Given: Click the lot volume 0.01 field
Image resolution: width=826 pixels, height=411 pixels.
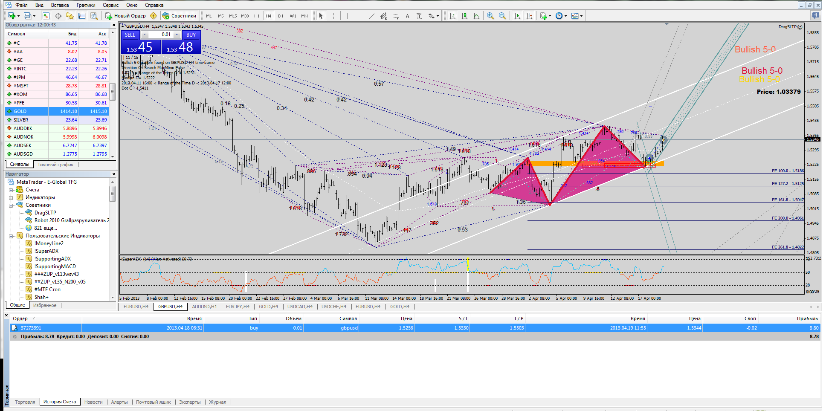Looking at the screenshot, I should (x=161, y=35).
